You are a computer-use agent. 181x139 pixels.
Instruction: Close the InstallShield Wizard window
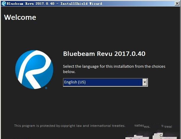click(177, 4)
